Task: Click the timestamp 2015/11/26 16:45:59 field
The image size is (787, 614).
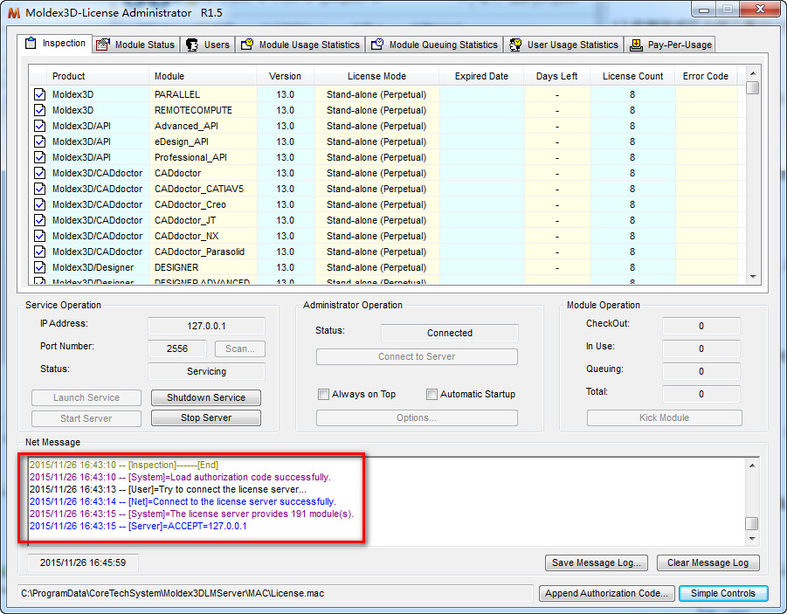Action: coord(83,562)
